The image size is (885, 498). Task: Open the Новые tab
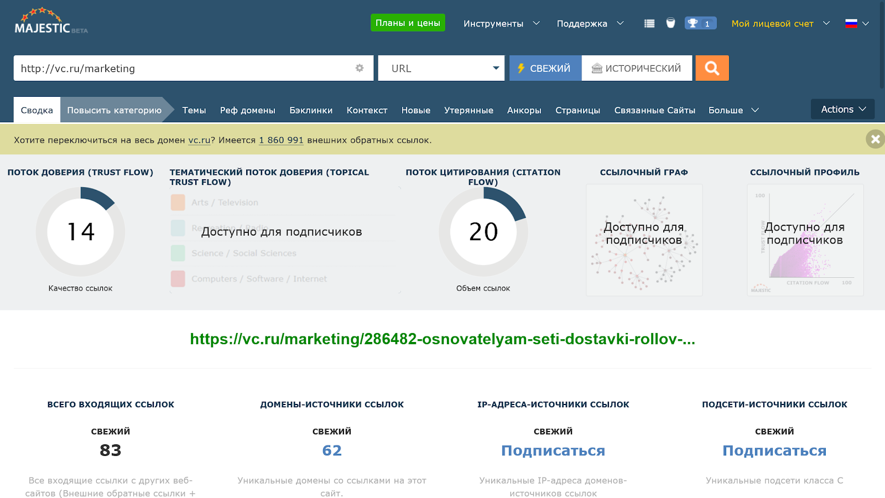(416, 110)
